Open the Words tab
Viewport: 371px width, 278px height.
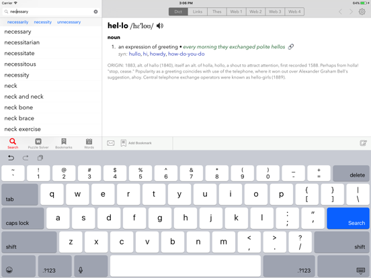tap(89, 143)
